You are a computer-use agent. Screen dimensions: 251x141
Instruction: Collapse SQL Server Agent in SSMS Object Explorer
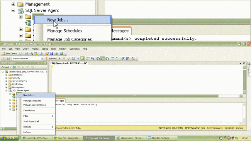7,91
